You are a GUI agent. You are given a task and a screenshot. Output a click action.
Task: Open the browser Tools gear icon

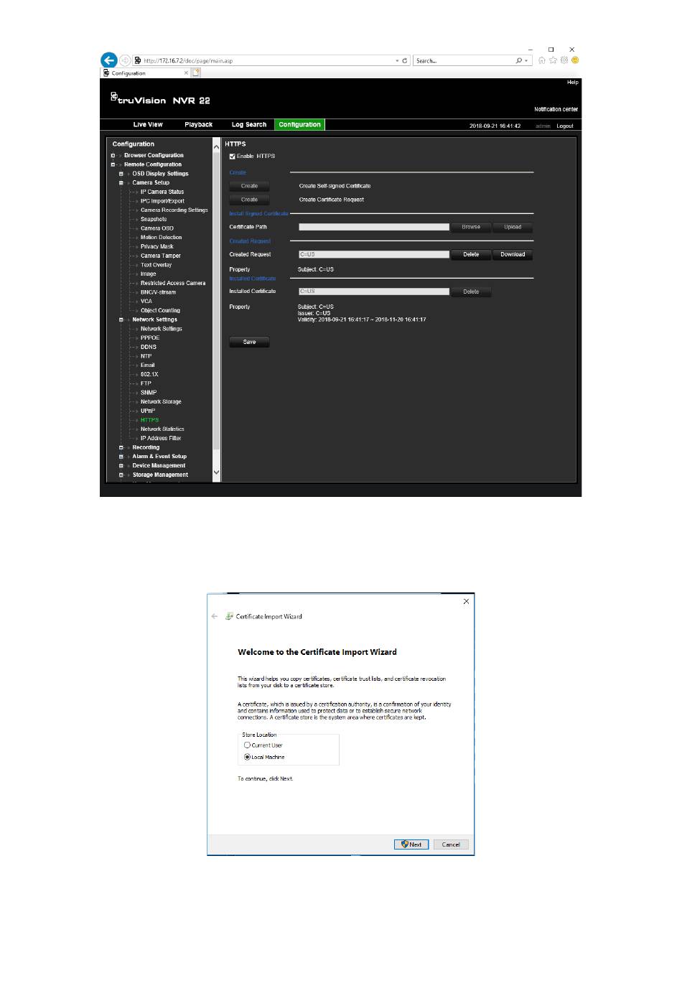point(564,60)
